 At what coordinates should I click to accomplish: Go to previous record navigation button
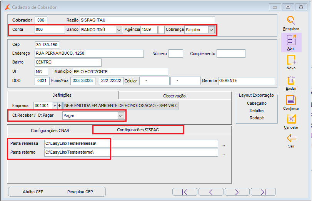point(211,192)
